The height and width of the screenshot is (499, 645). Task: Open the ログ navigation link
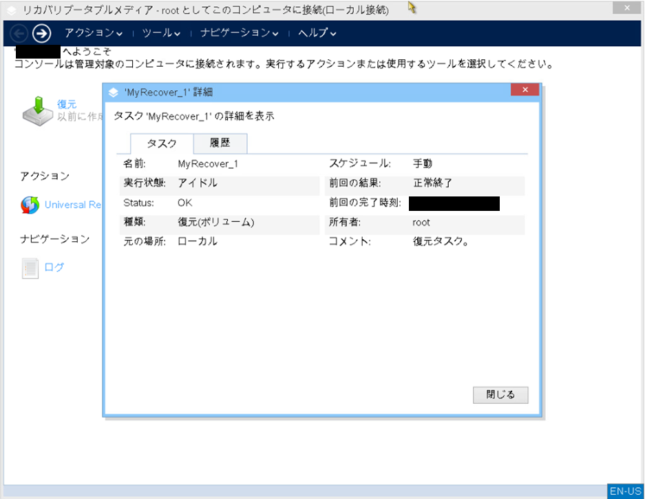pyautogui.click(x=54, y=267)
